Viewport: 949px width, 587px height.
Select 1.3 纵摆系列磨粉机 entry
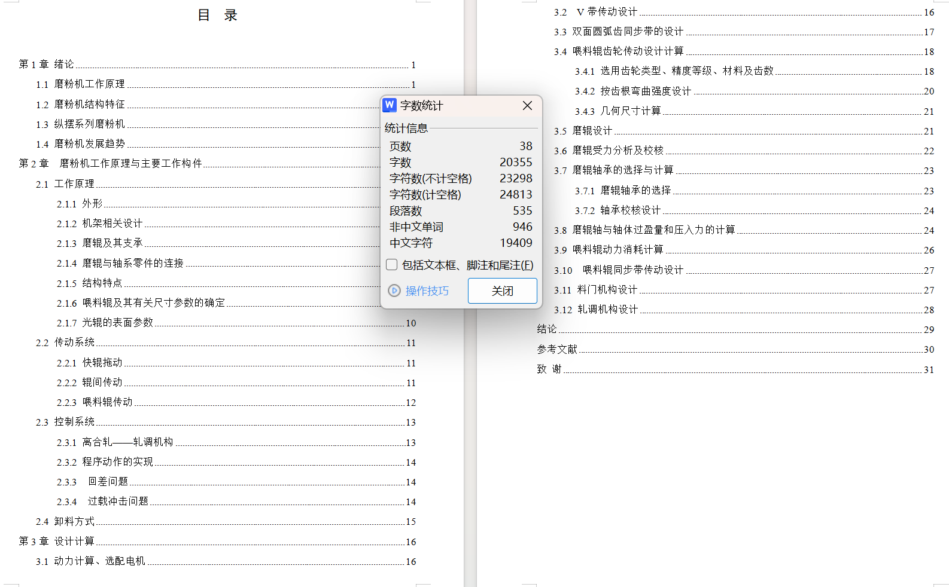[x=208, y=124]
